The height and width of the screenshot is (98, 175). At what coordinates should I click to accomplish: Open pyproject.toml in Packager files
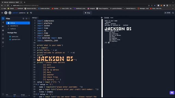[16, 39]
